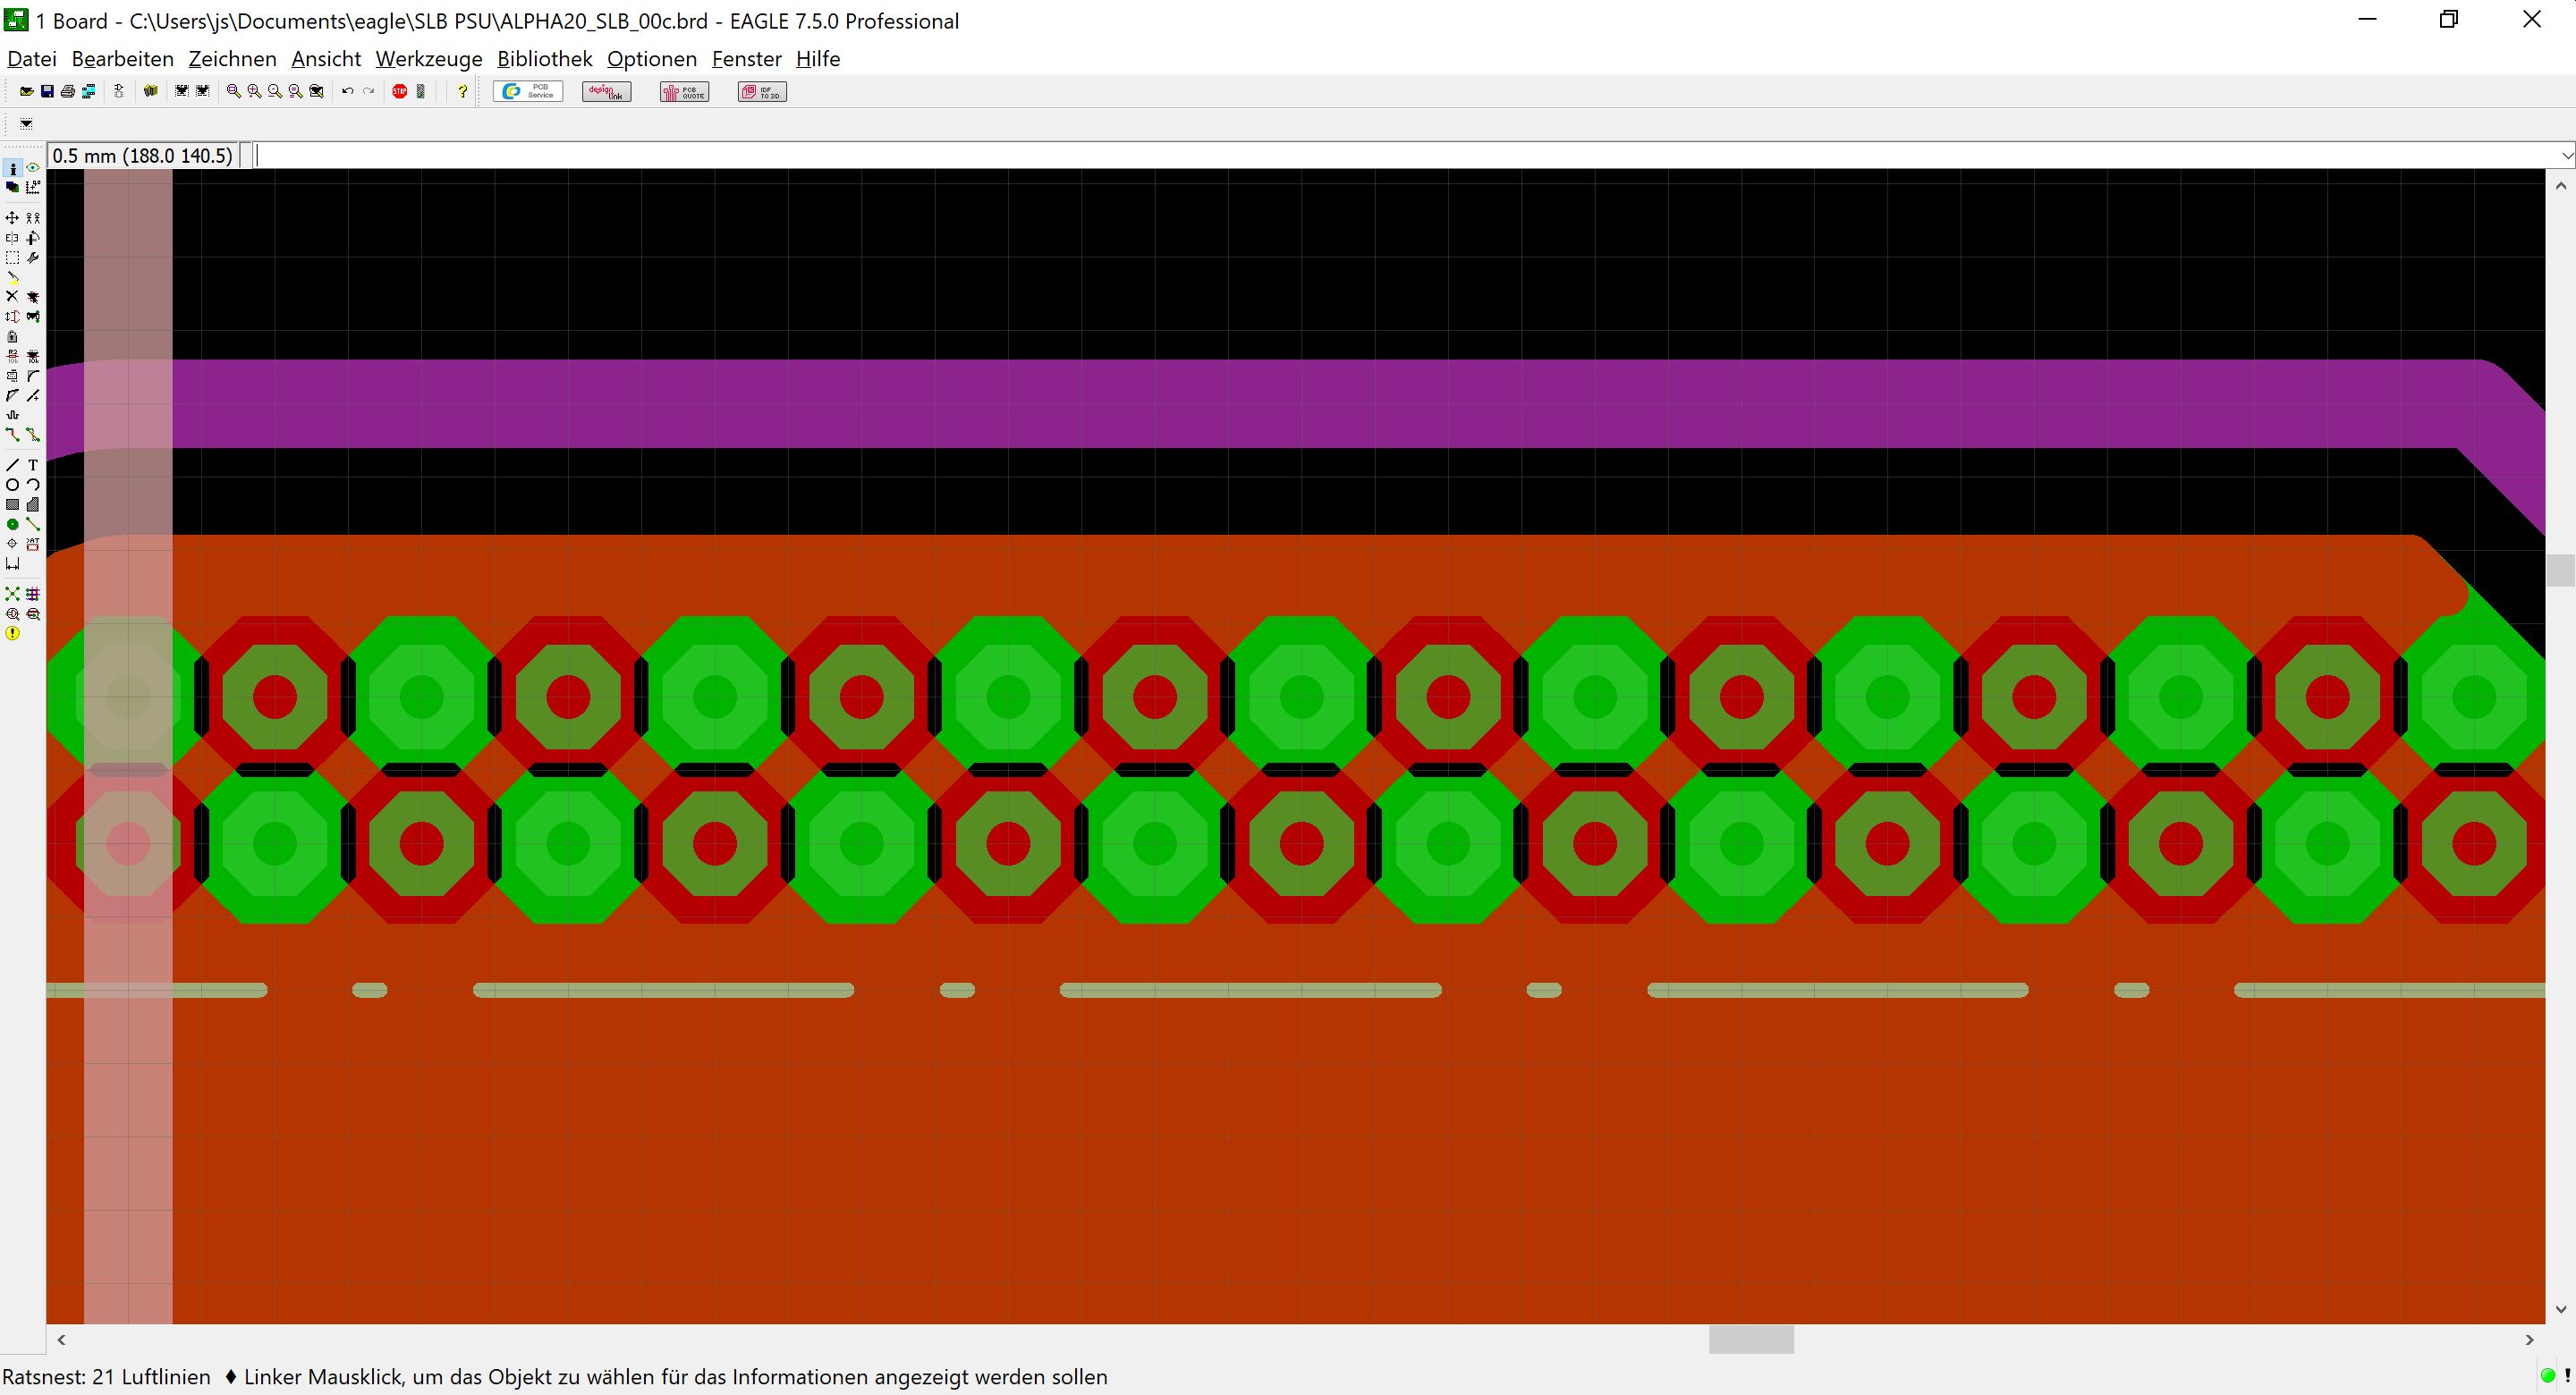Open the CAM processor icon
Screen dimensions: 2576x1395
point(89,92)
